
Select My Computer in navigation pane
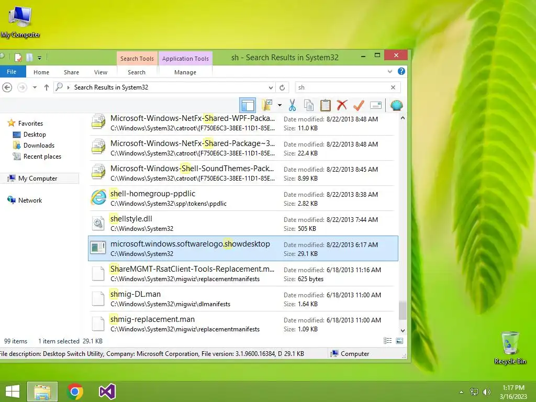[x=38, y=178]
